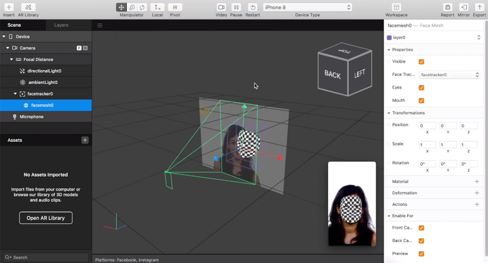Collapse the Transformations section
The width and height of the screenshot is (488, 263).
(x=389, y=113)
